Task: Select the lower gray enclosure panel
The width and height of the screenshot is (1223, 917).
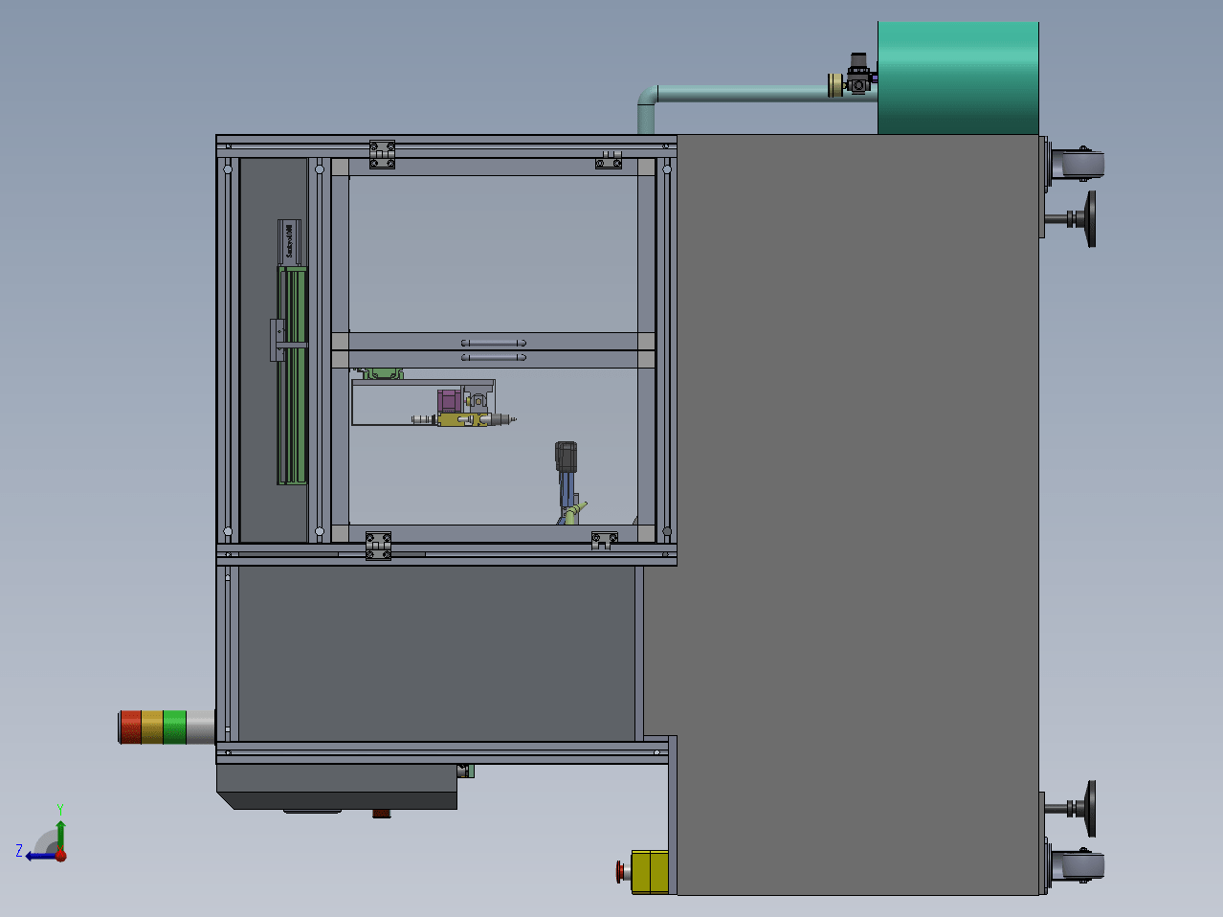Action: (435, 654)
